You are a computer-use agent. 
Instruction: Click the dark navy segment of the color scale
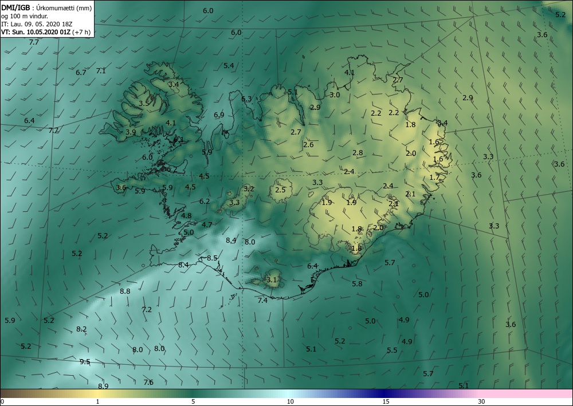384,393
